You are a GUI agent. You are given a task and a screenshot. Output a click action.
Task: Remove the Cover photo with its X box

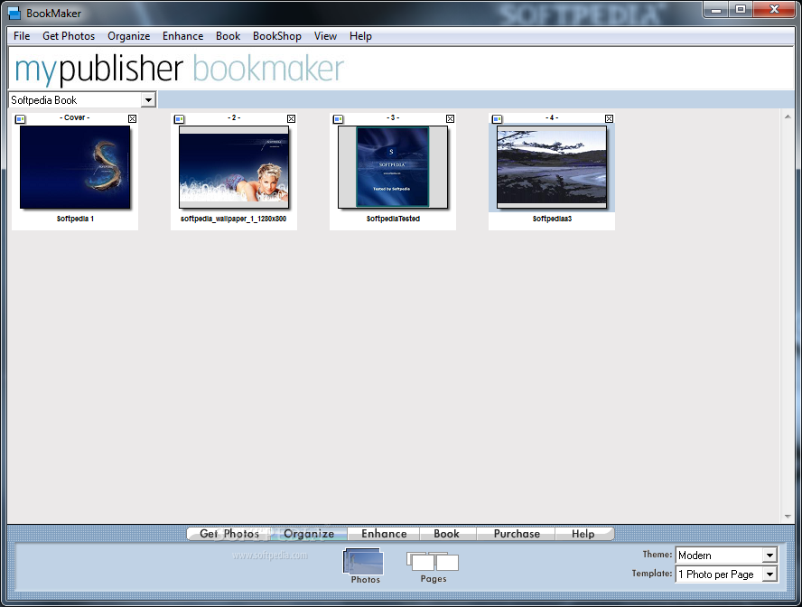click(x=133, y=118)
